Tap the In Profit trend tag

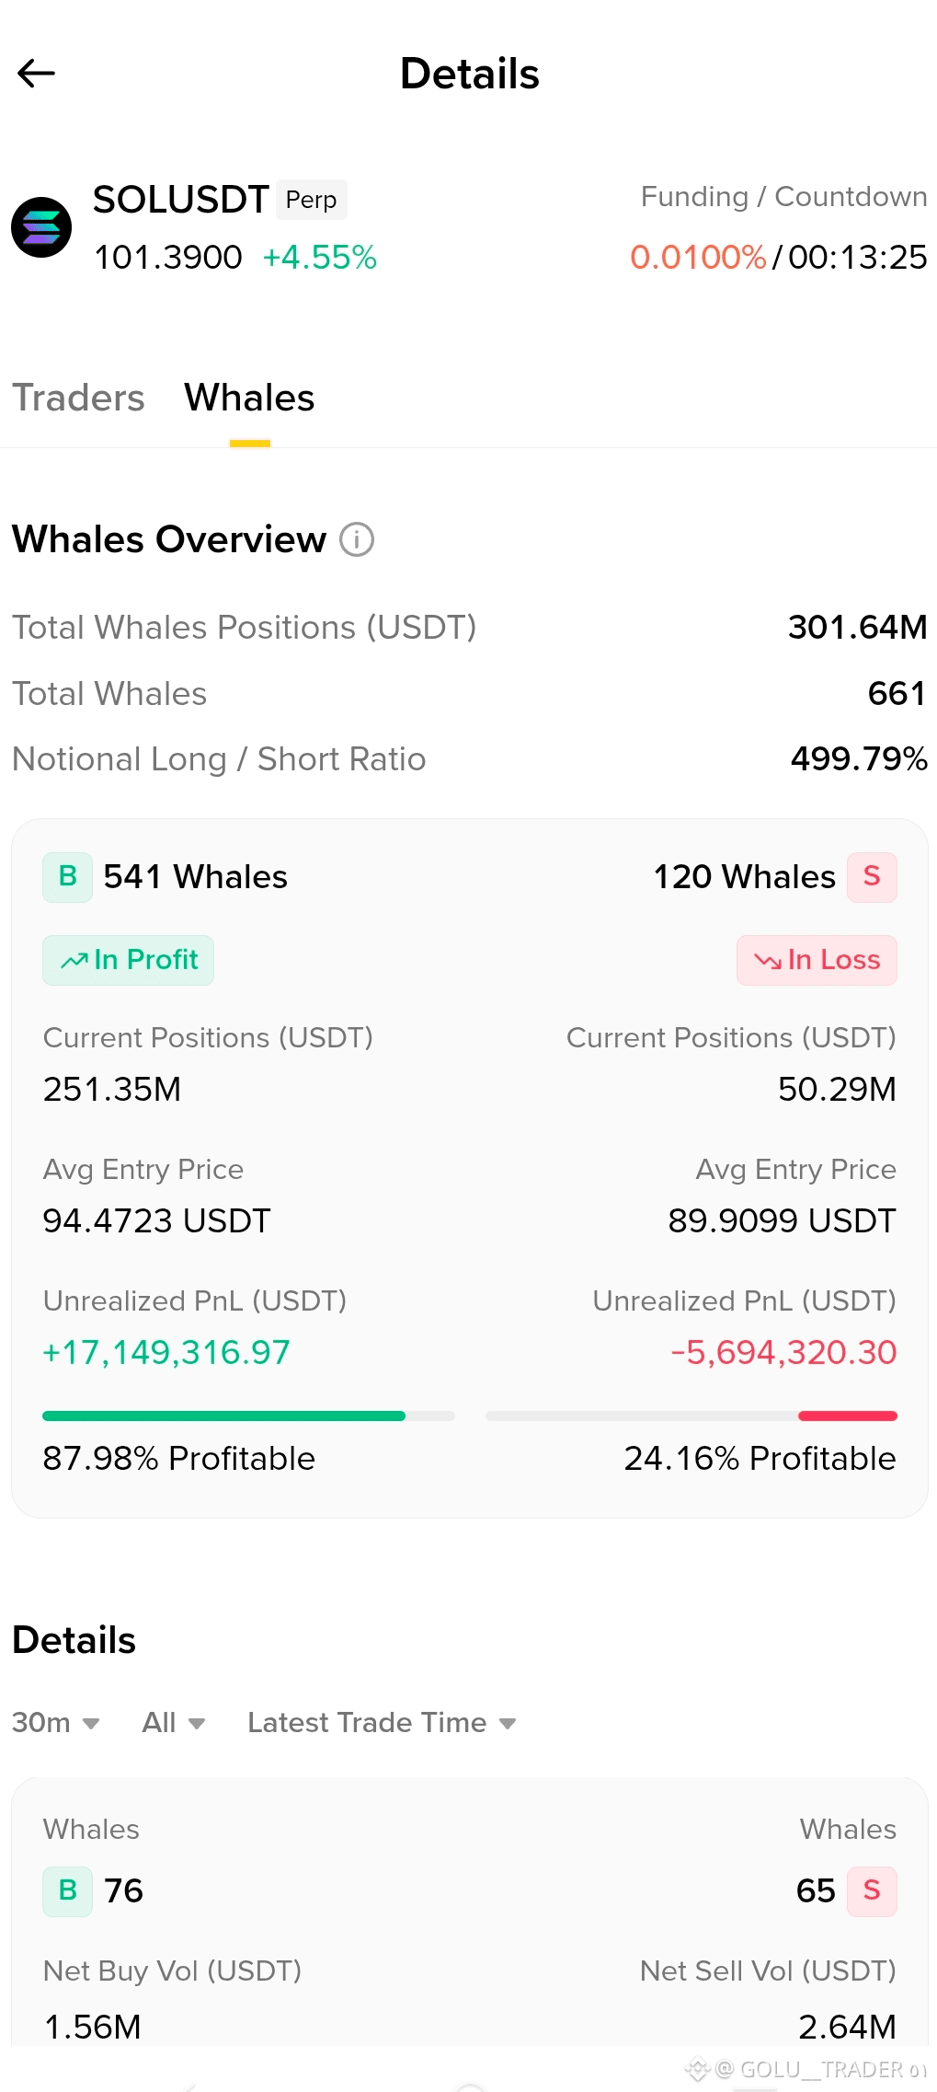128,960
